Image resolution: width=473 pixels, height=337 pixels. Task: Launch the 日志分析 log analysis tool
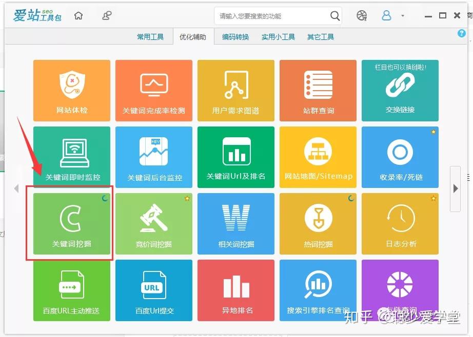point(400,224)
